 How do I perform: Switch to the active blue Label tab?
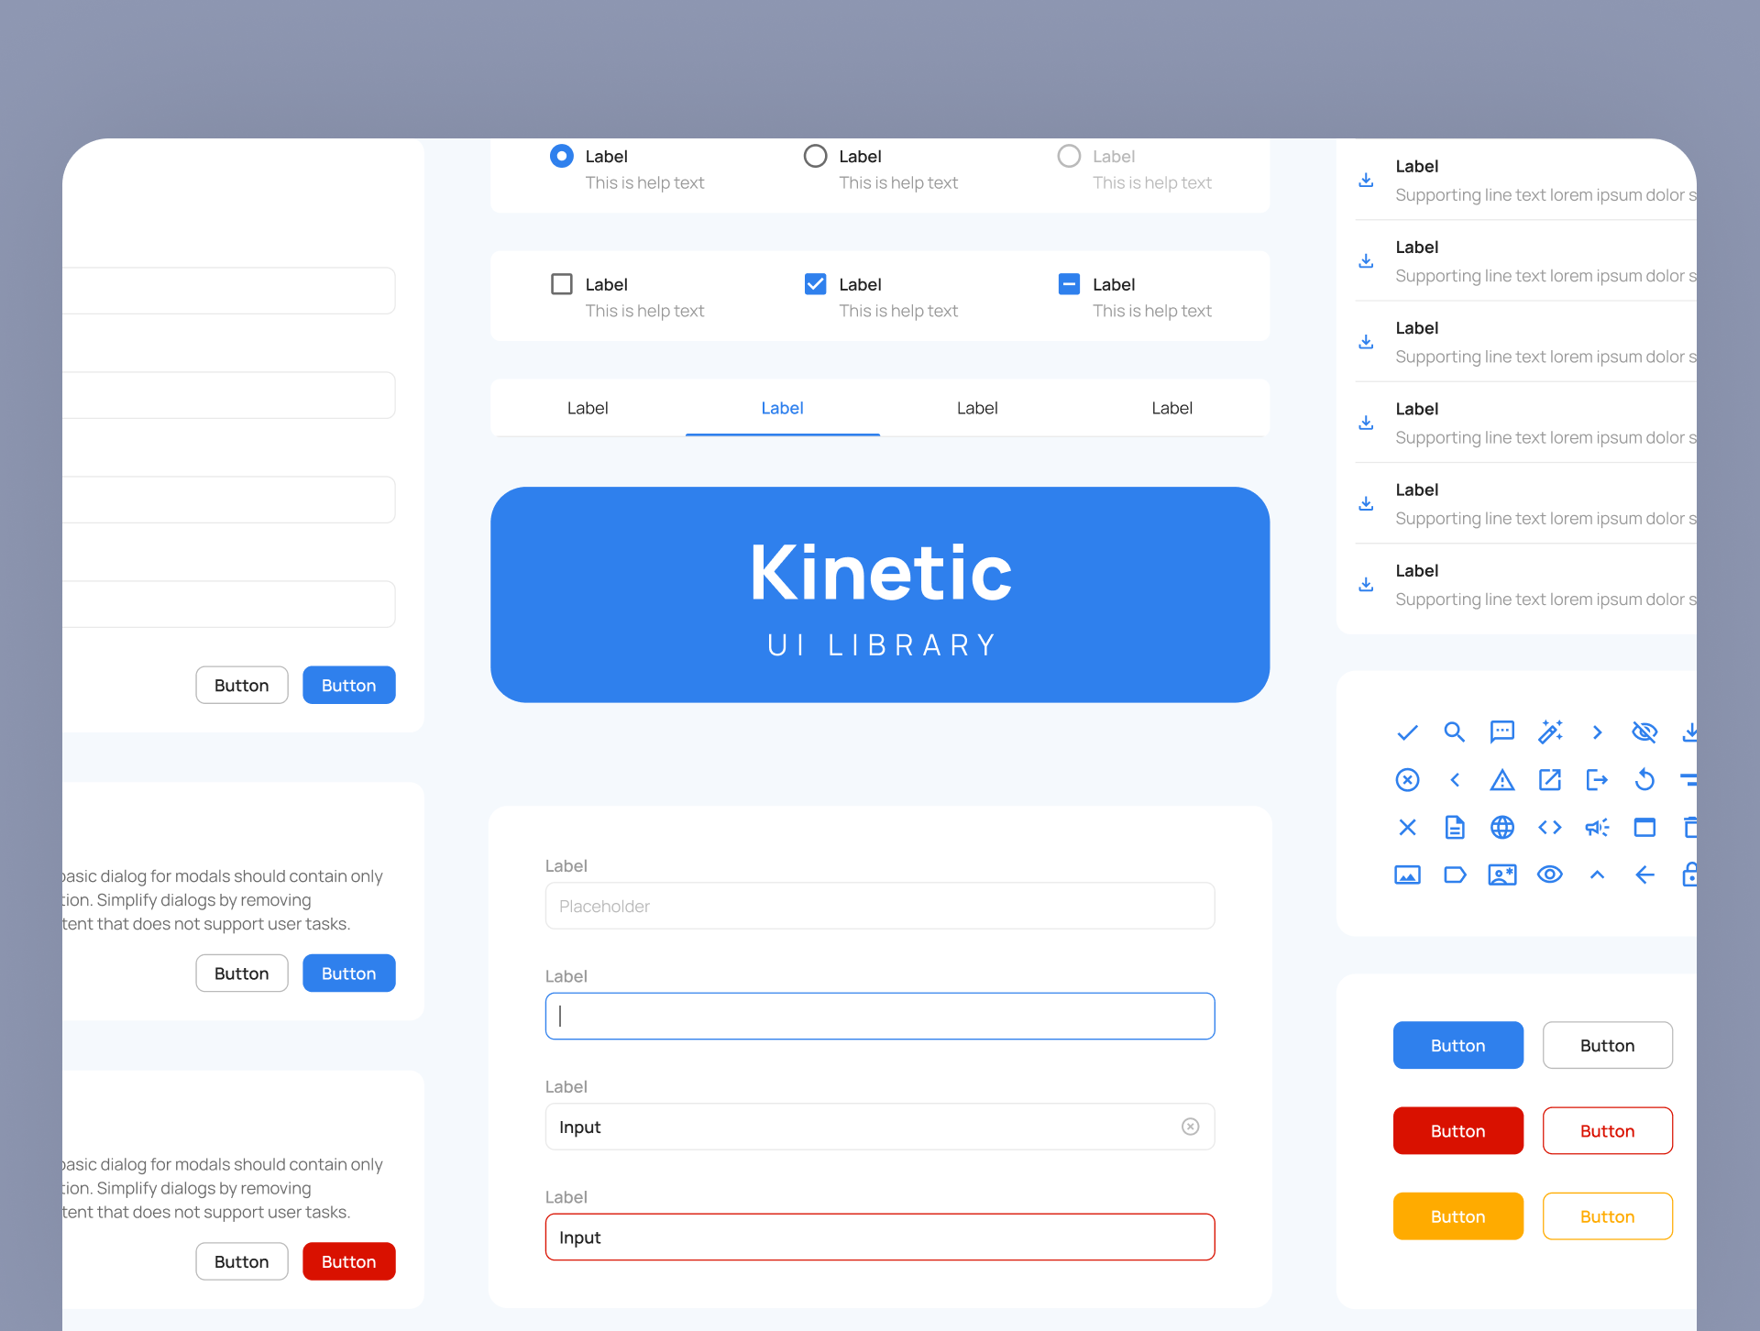tap(782, 408)
